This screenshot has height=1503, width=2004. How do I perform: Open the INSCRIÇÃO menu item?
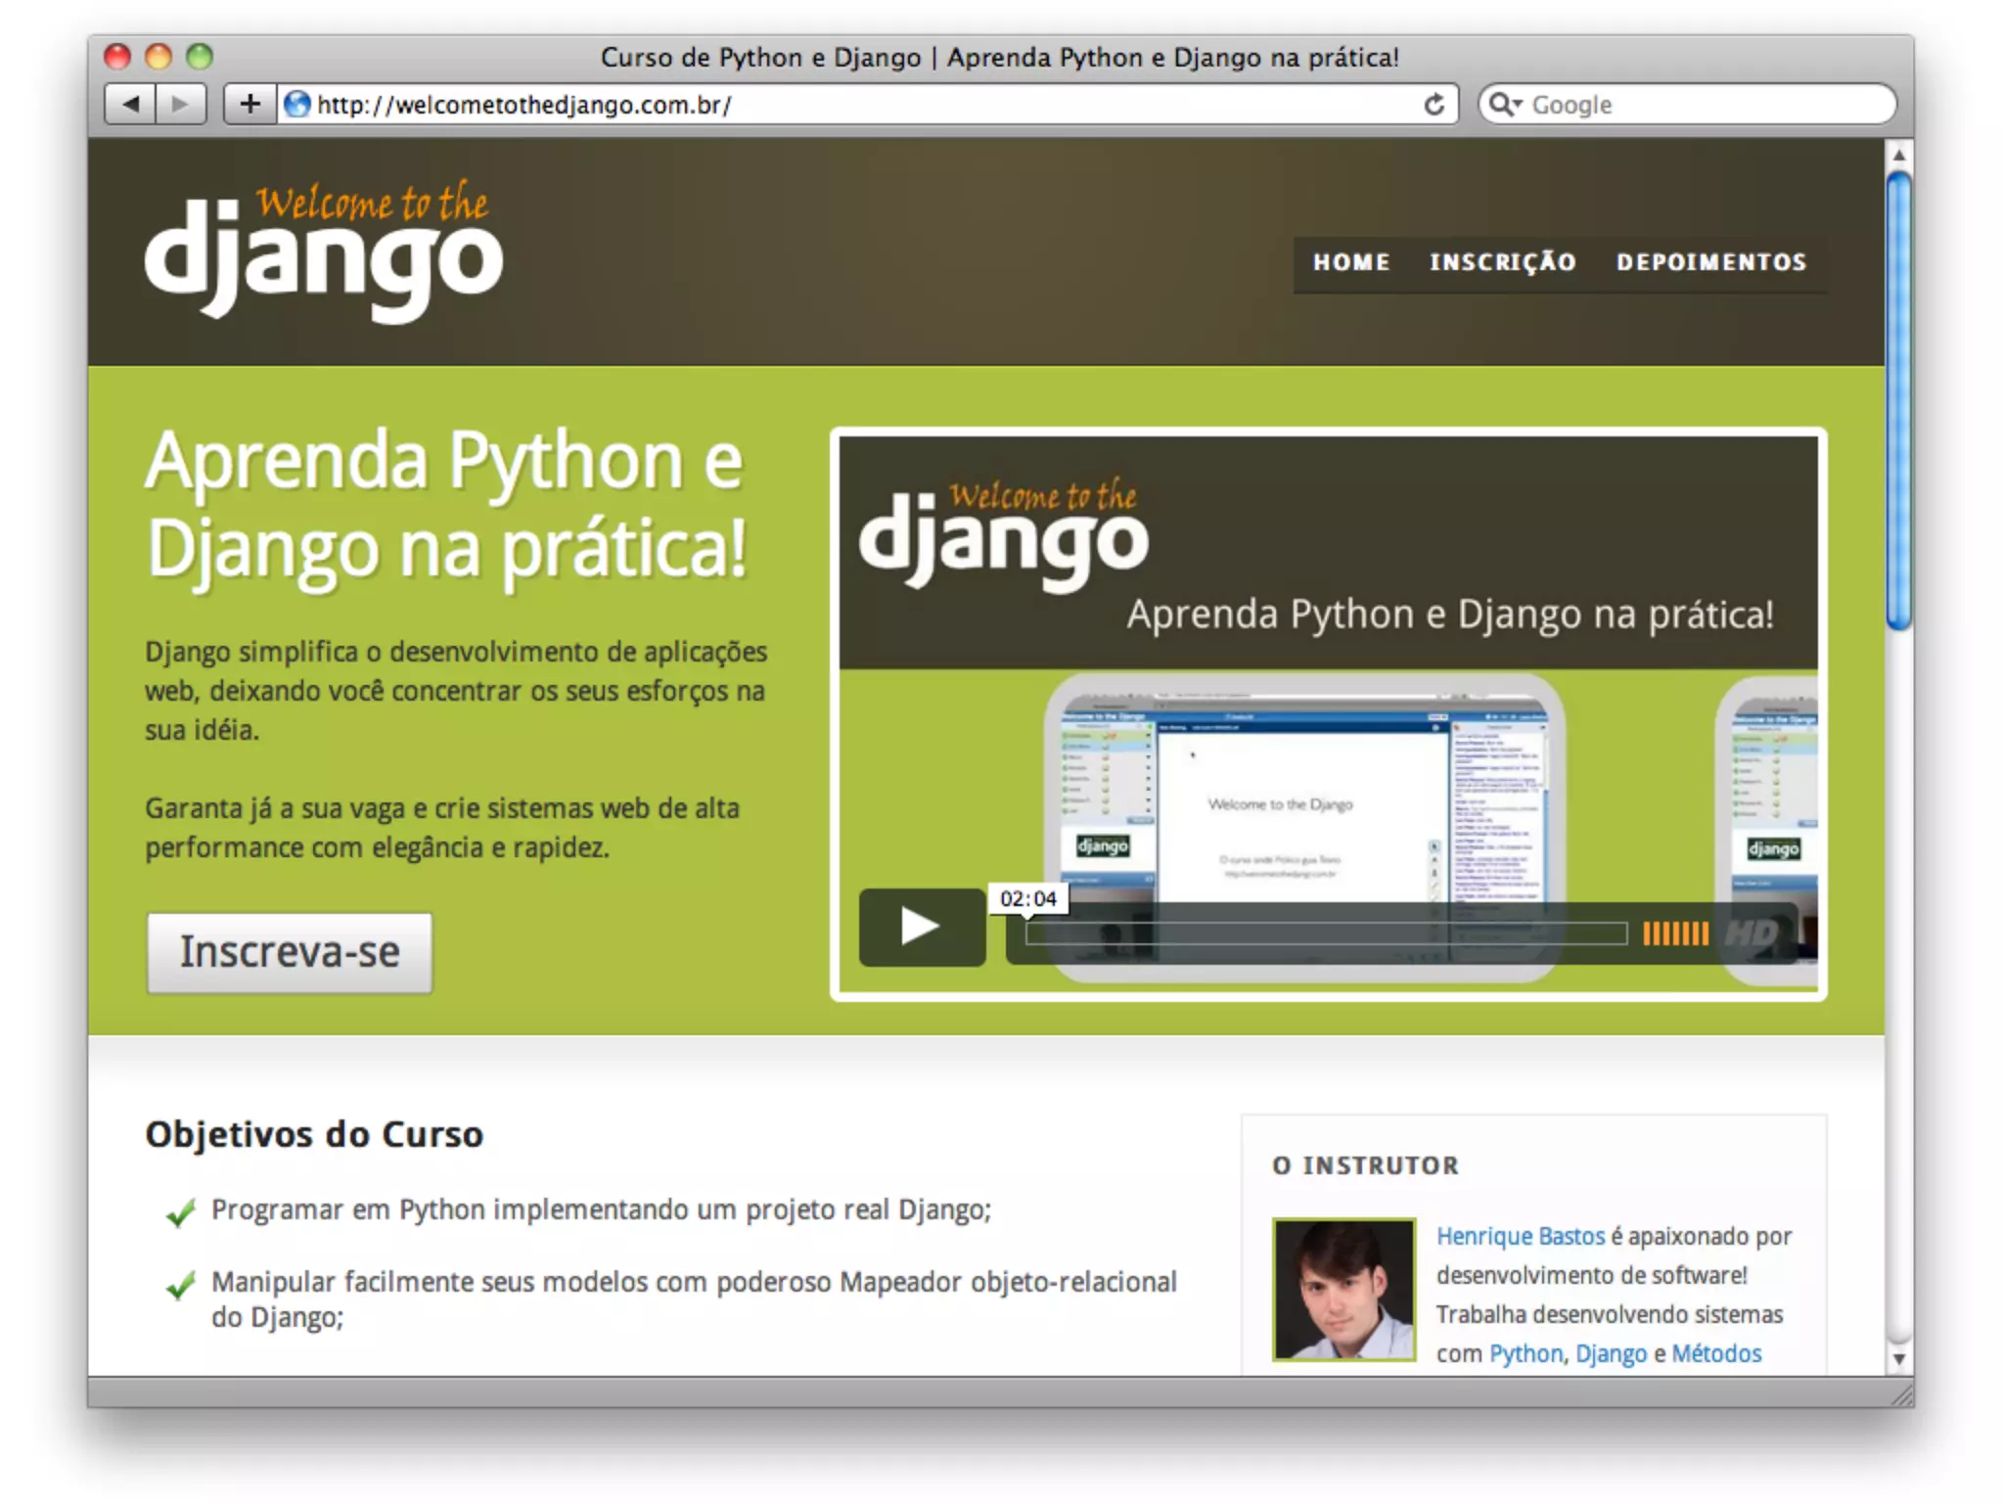(x=1502, y=262)
